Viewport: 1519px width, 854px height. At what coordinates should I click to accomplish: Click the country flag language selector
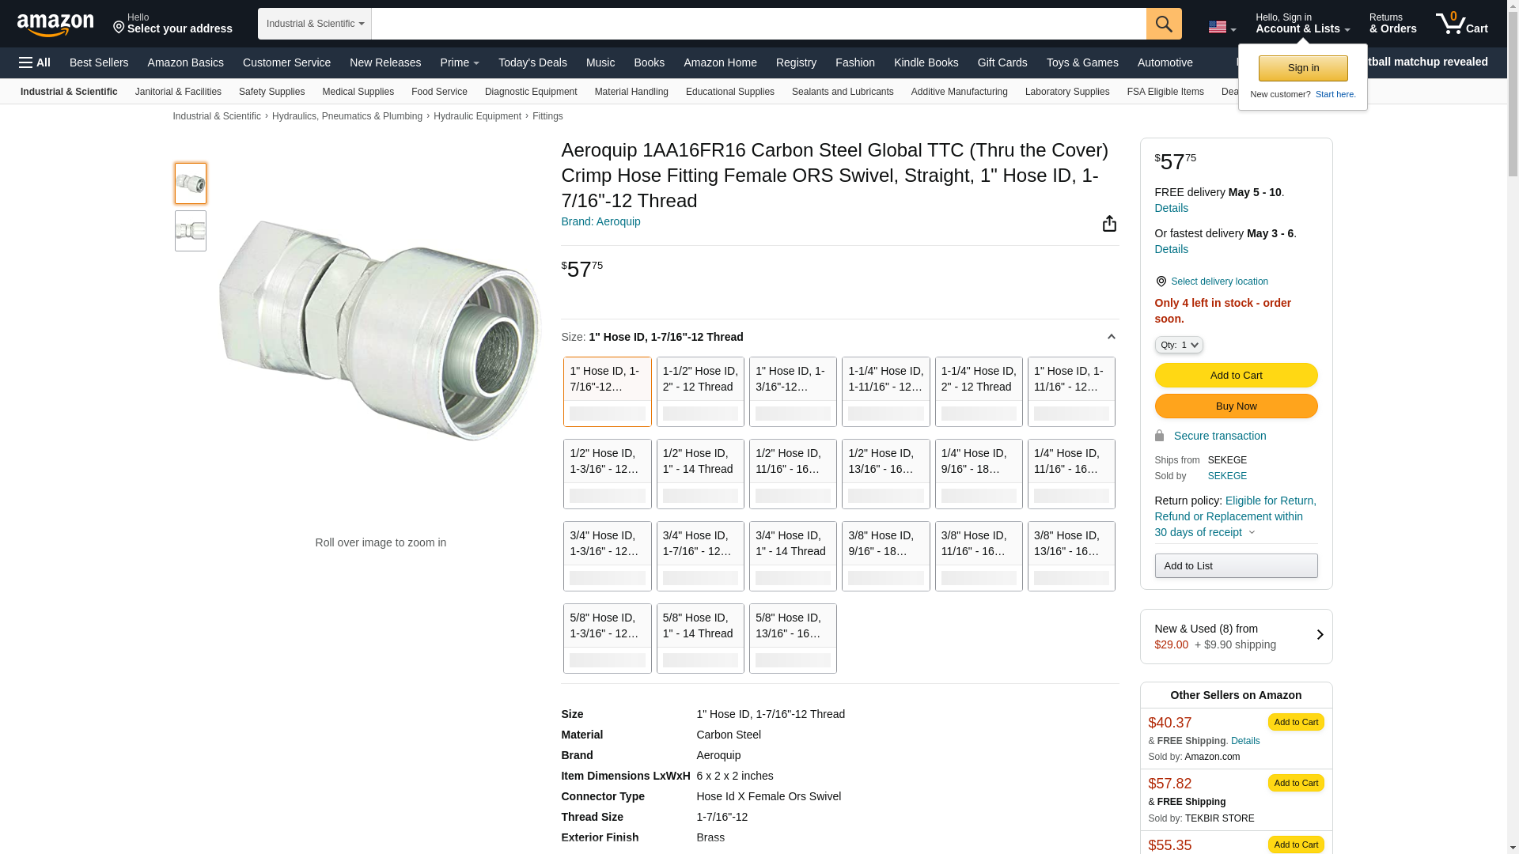1221,27
